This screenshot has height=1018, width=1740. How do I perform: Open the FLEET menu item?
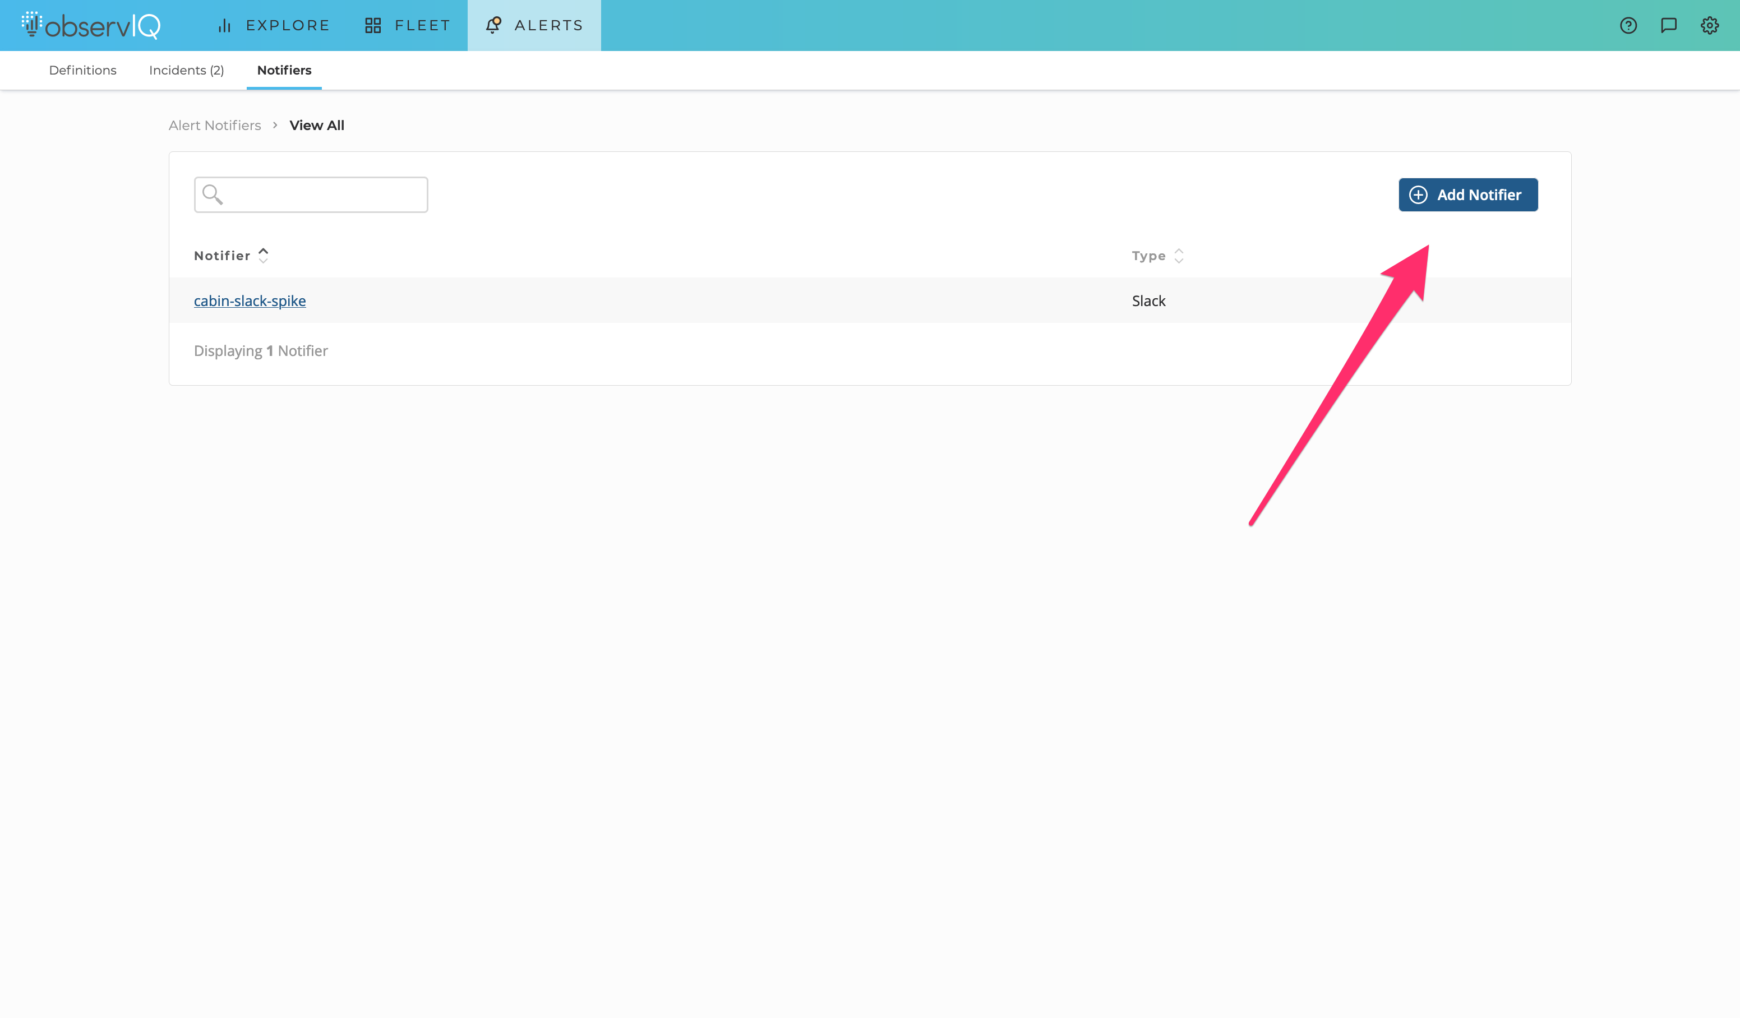(x=422, y=26)
